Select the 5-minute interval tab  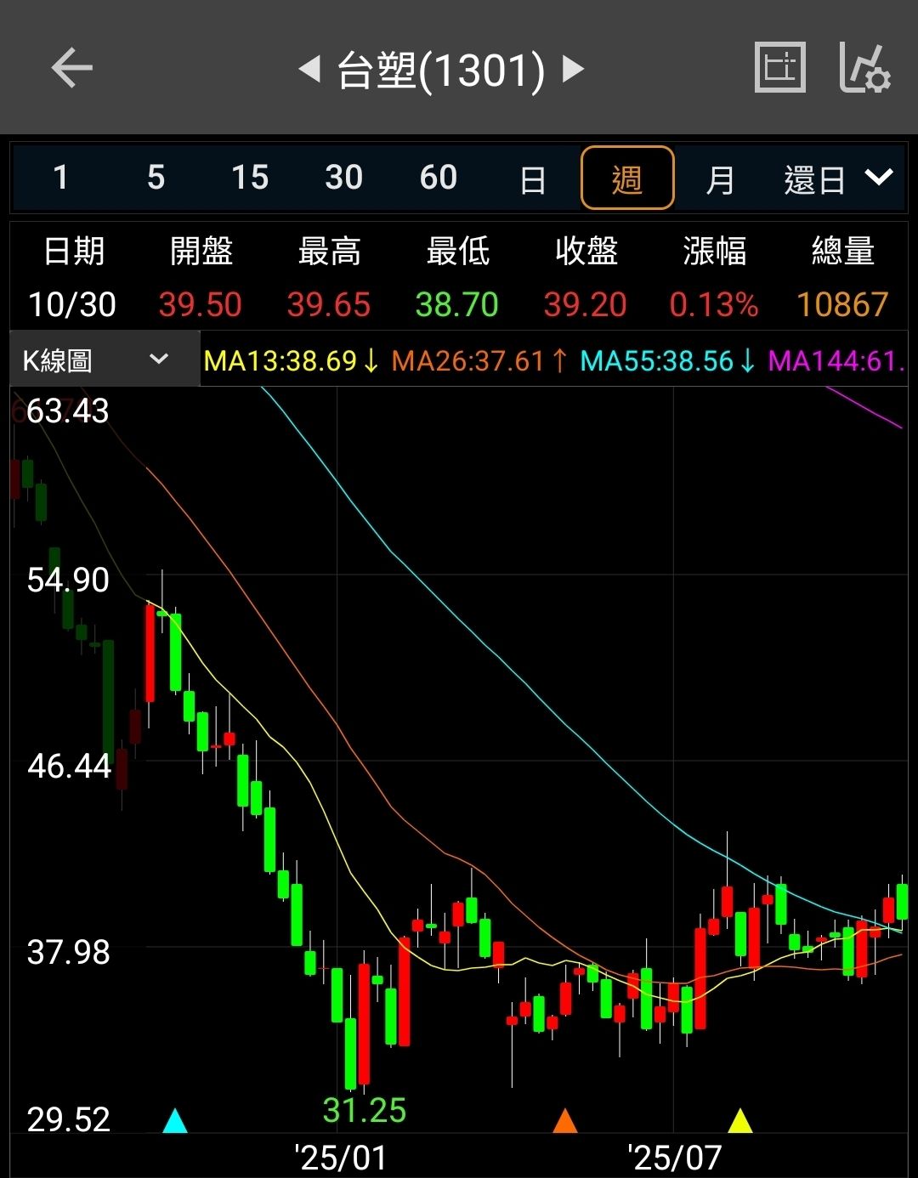156,178
